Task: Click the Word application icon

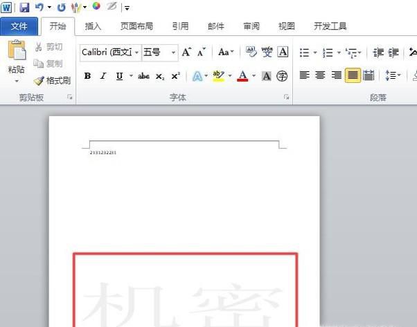Action: point(6,8)
